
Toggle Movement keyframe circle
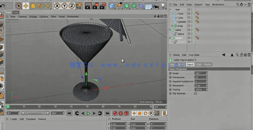click(x=170, y=85)
